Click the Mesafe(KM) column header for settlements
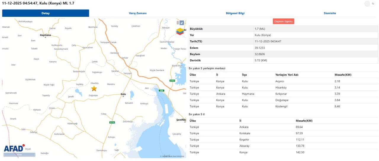 pos(343,75)
